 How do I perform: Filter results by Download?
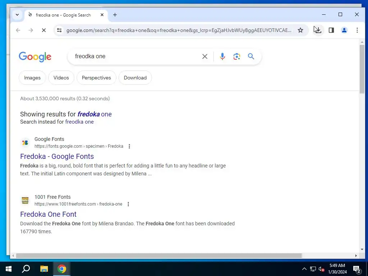point(135,78)
